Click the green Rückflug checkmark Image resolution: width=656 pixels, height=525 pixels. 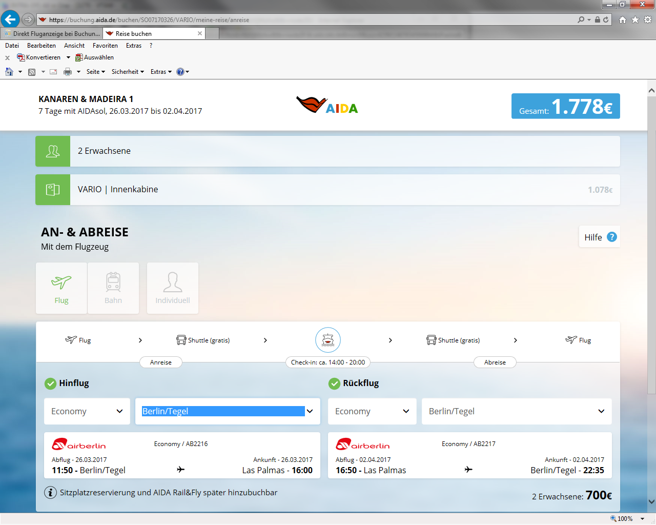[334, 383]
